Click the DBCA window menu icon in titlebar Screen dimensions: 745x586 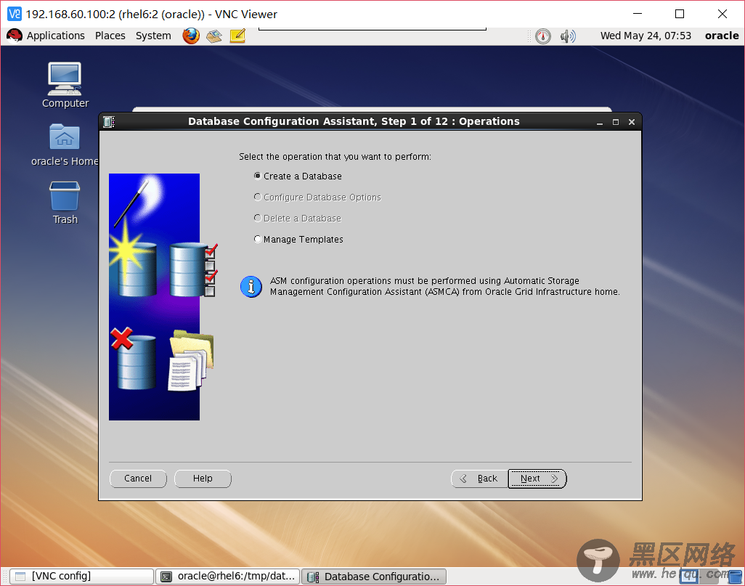pyautogui.click(x=109, y=122)
